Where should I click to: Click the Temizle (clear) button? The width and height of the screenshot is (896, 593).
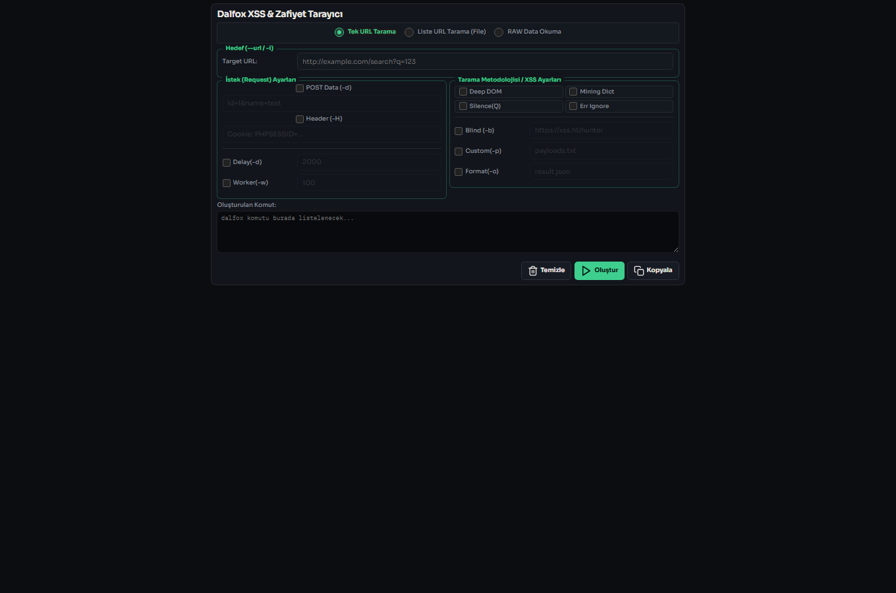[x=546, y=271]
